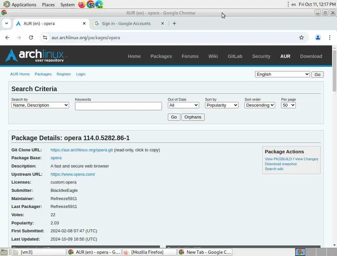Screen dimensions: 337x256
Task: Open the site information icon
Action: point(45,38)
